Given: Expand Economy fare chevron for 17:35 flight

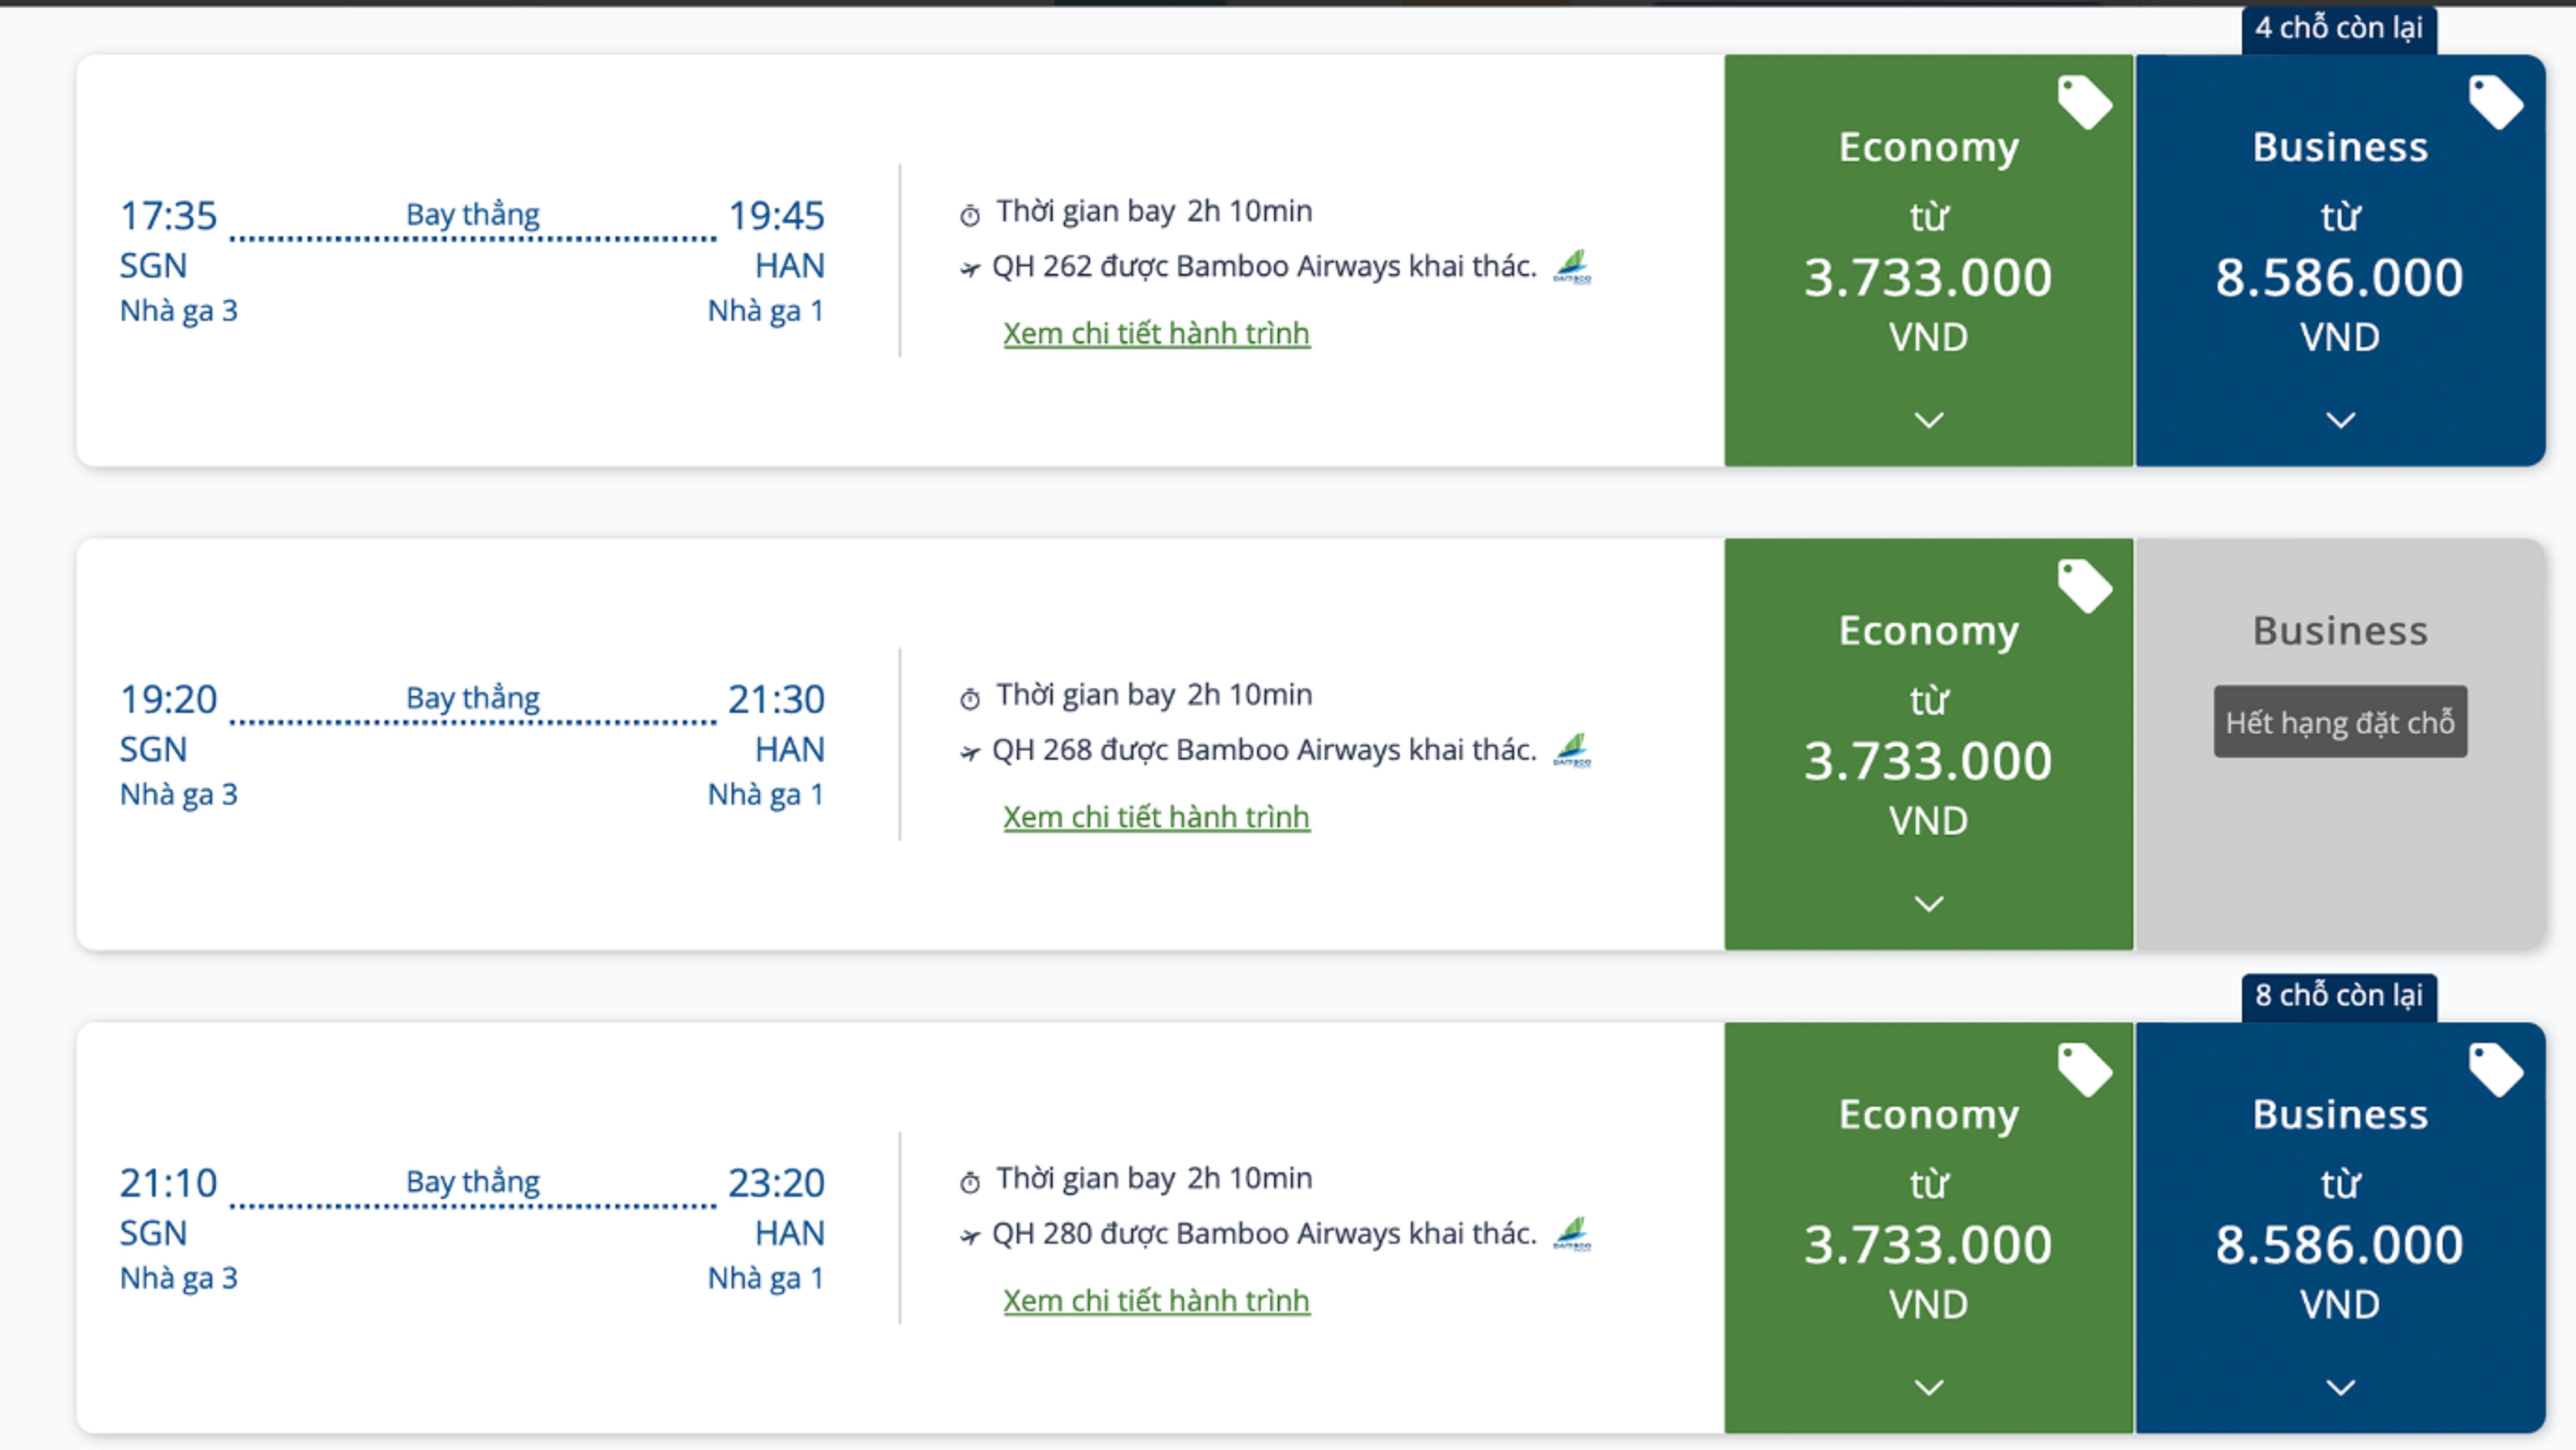Looking at the screenshot, I should (1928, 420).
